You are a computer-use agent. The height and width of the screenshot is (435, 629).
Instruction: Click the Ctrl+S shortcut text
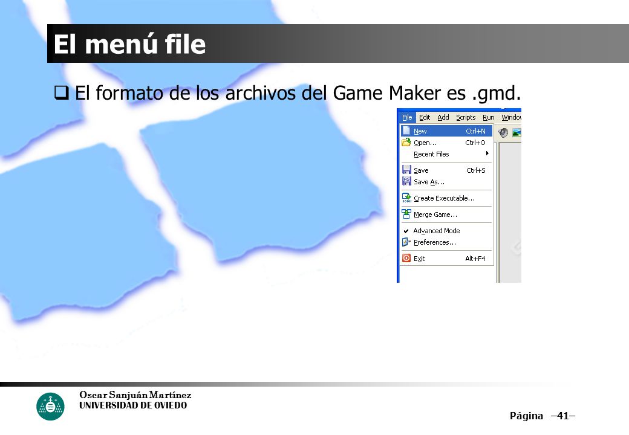pyautogui.click(x=476, y=170)
